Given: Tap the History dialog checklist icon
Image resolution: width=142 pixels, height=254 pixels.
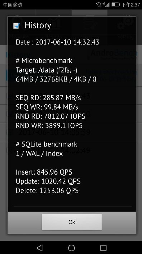Looking at the screenshot, I should [16, 26].
